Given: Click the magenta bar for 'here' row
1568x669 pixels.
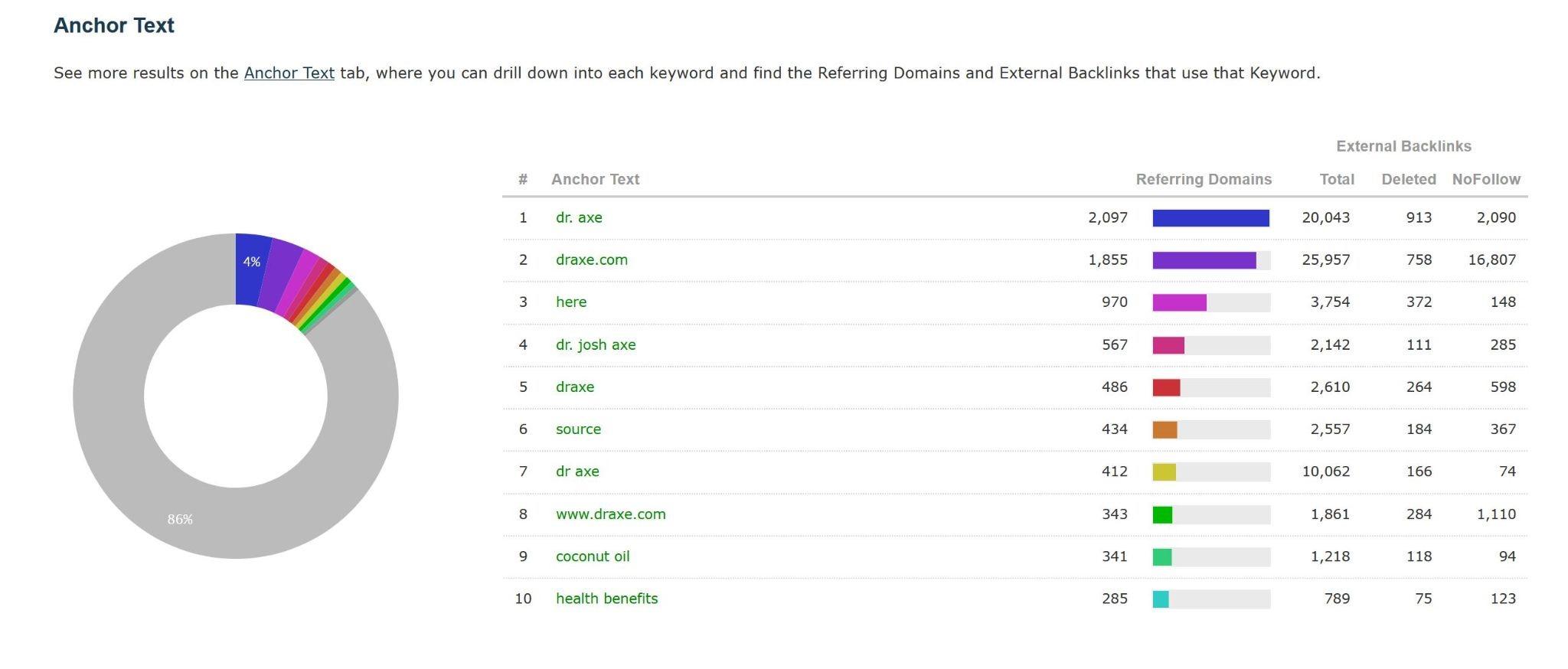Looking at the screenshot, I should pyautogui.click(x=1180, y=302).
